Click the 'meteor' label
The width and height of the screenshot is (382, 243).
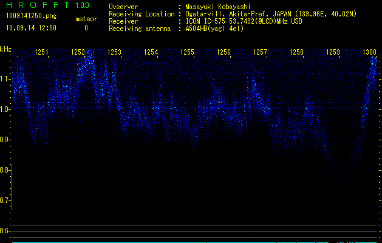86,19
